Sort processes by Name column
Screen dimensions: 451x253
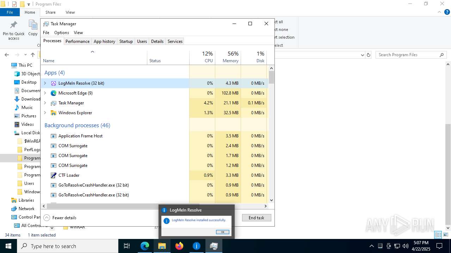point(94,57)
